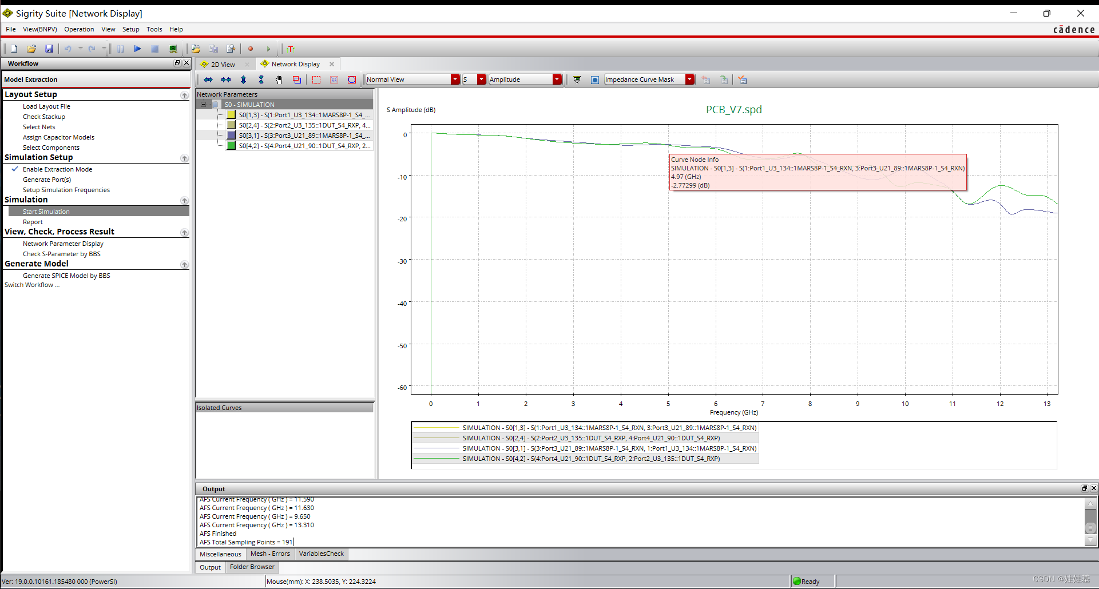Collapse the View, Check, Process Result section
Image resolution: width=1099 pixels, height=589 pixels.
184,233
